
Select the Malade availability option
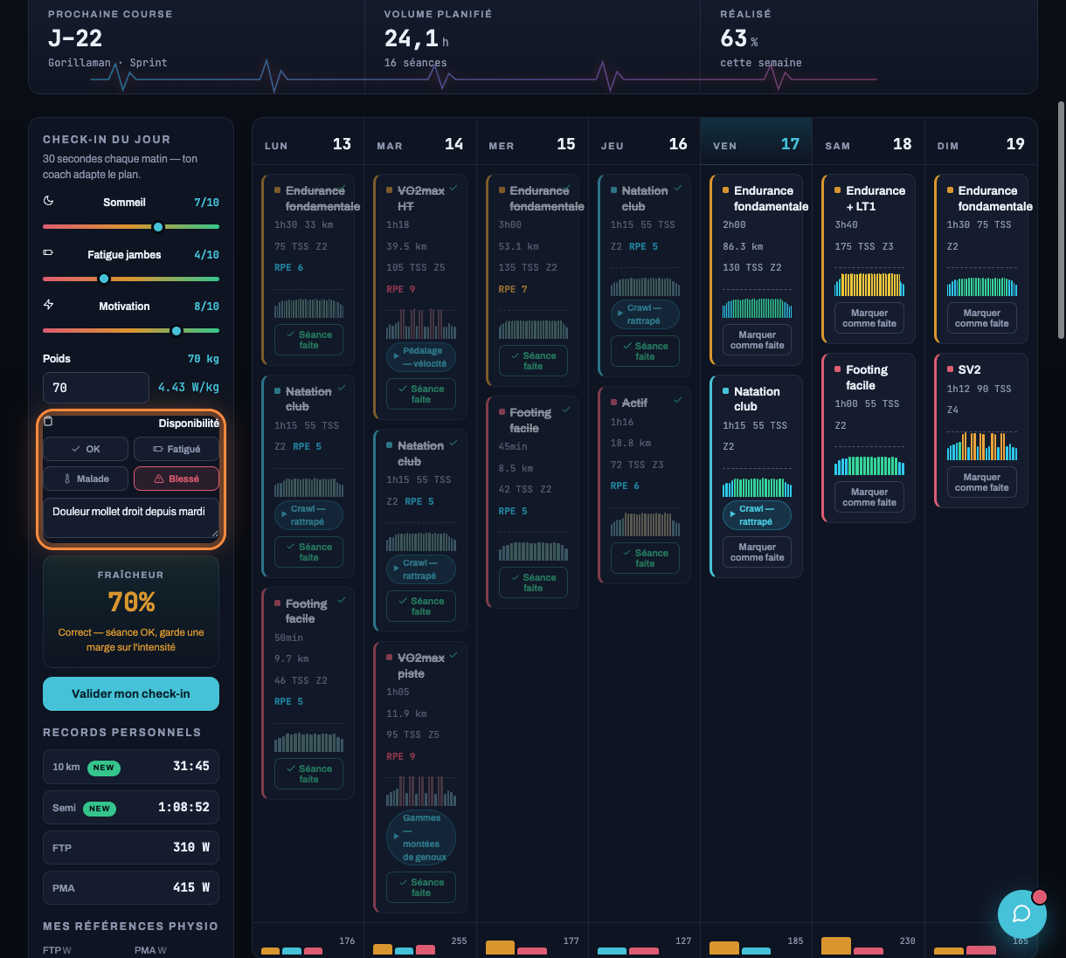[x=86, y=479]
